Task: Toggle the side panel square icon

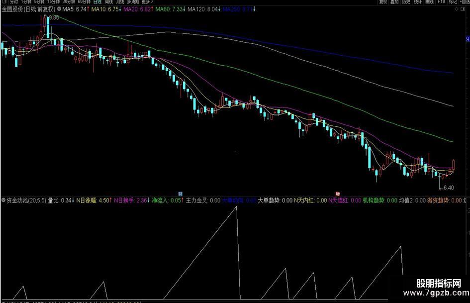Action: click(463, 9)
